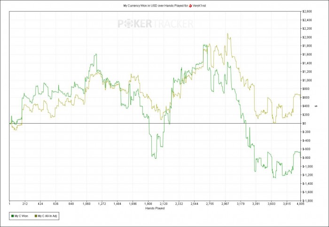Screen dimensions: 329x227
Task: Click the x-axis tick "848"
Action: click(x=71, y=204)
